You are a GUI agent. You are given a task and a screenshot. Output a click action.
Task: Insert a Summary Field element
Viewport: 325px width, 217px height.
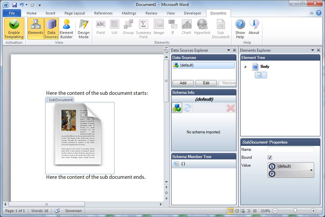click(144, 29)
